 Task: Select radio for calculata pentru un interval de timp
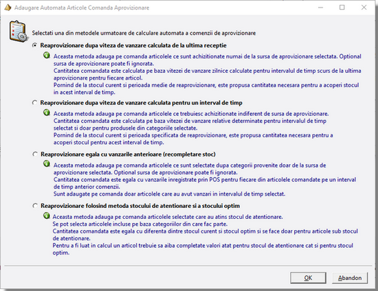(35, 102)
